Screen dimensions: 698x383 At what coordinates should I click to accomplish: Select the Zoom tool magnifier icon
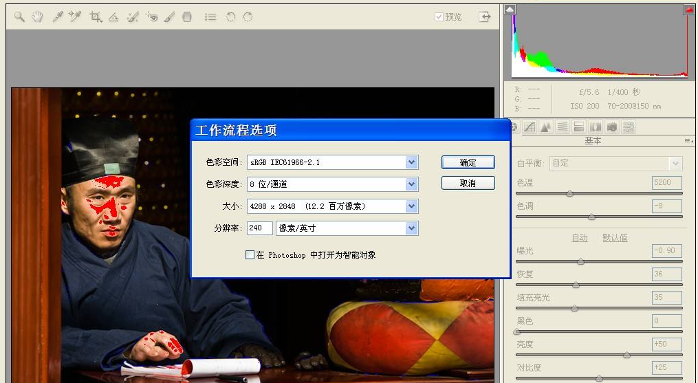pos(19,17)
